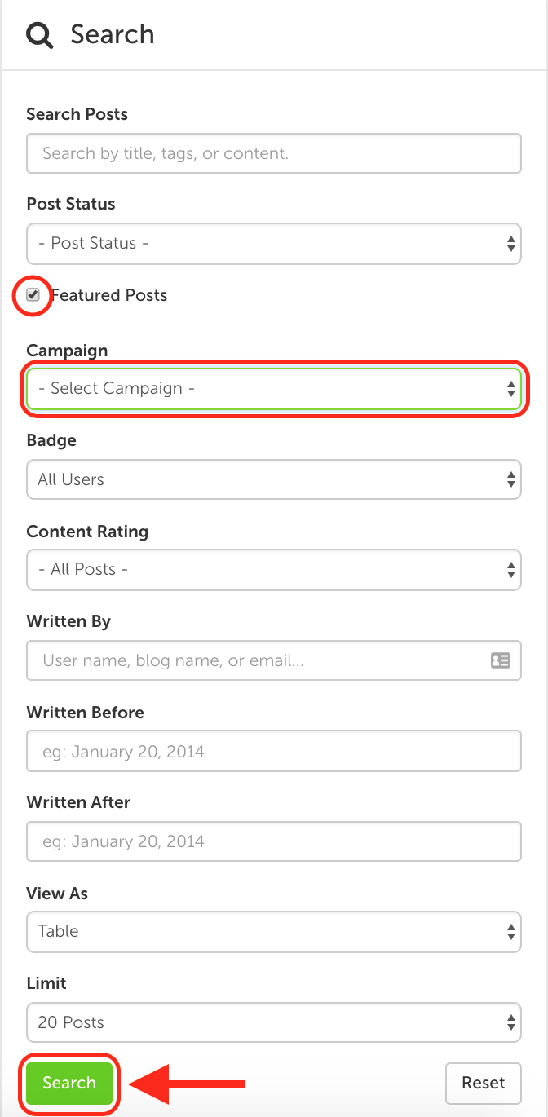Viewport: 548px width, 1117px height.
Task: Open the Post Status dropdown
Action: point(273,244)
